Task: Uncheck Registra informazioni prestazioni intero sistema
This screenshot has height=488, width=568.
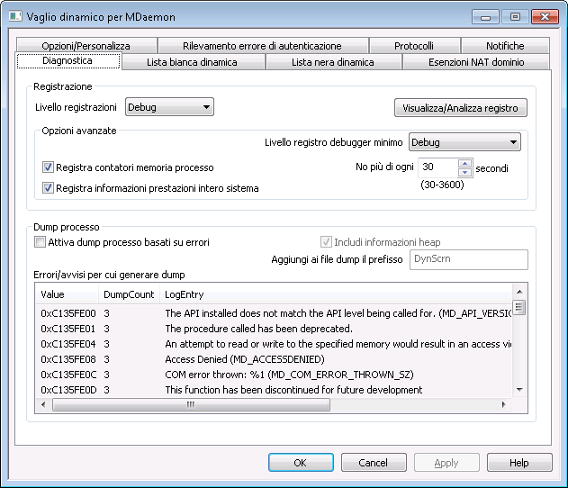Action: (49, 188)
